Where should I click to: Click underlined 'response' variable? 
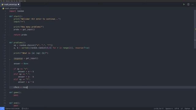coord(18,58)
